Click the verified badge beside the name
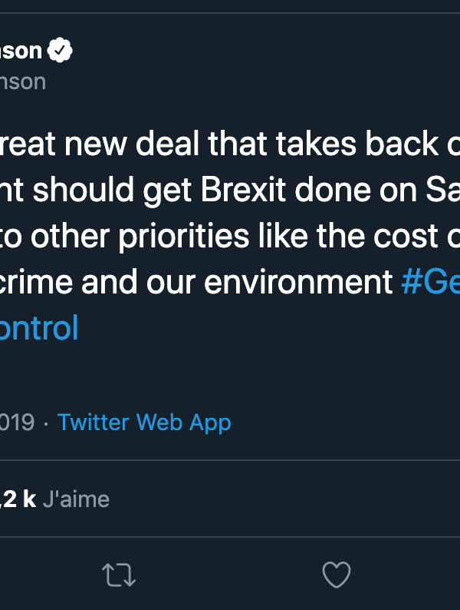Viewport: 460px width, 610px height. 60,51
